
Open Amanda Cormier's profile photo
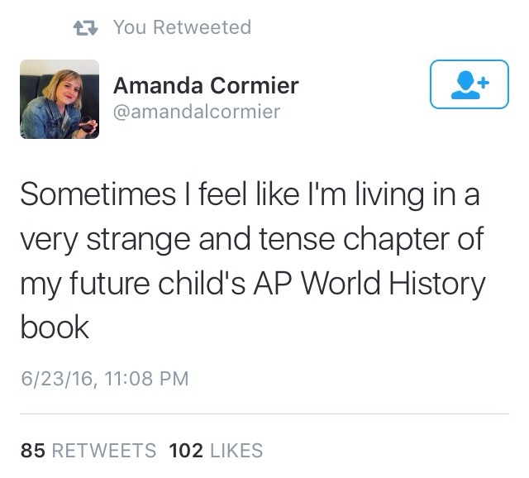[x=59, y=99]
